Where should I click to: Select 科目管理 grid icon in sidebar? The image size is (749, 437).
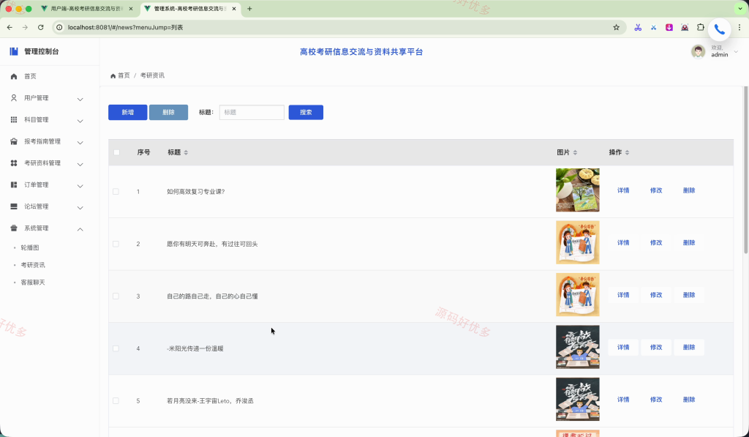[x=14, y=119]
